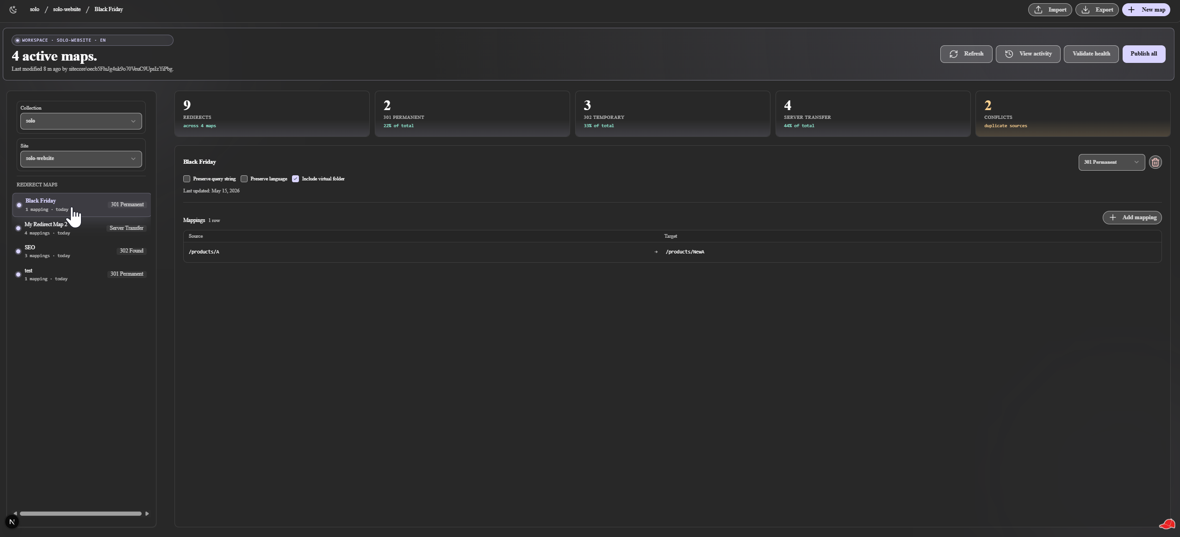Go to solo-website breadcrumb
Viewport: 1180px width, 537px height.
(67, 9)
